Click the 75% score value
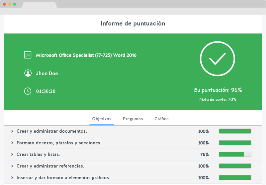 pyautogui.click(x=205, y=154)
